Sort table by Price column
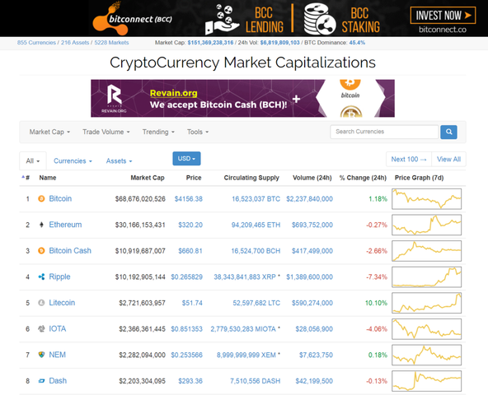 click(194, 178)
